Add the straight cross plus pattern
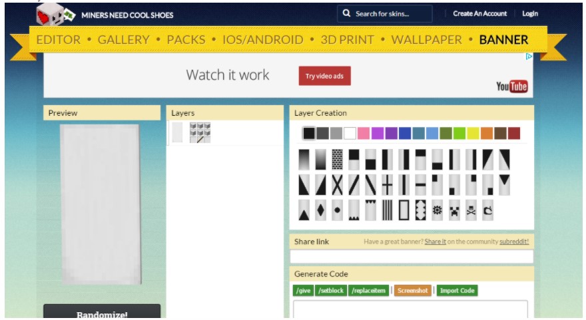The image size is (586, 320). 387,185
